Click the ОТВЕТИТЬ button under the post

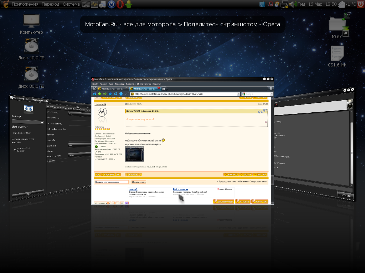click(260, 174)
